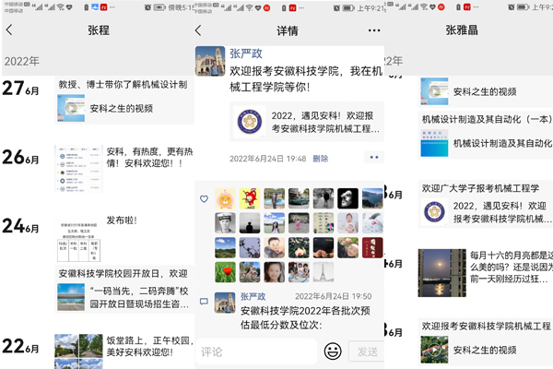Click 删除 to delete the post
The width and height of the screenshot is (553, 369).
tap(320, 159)
